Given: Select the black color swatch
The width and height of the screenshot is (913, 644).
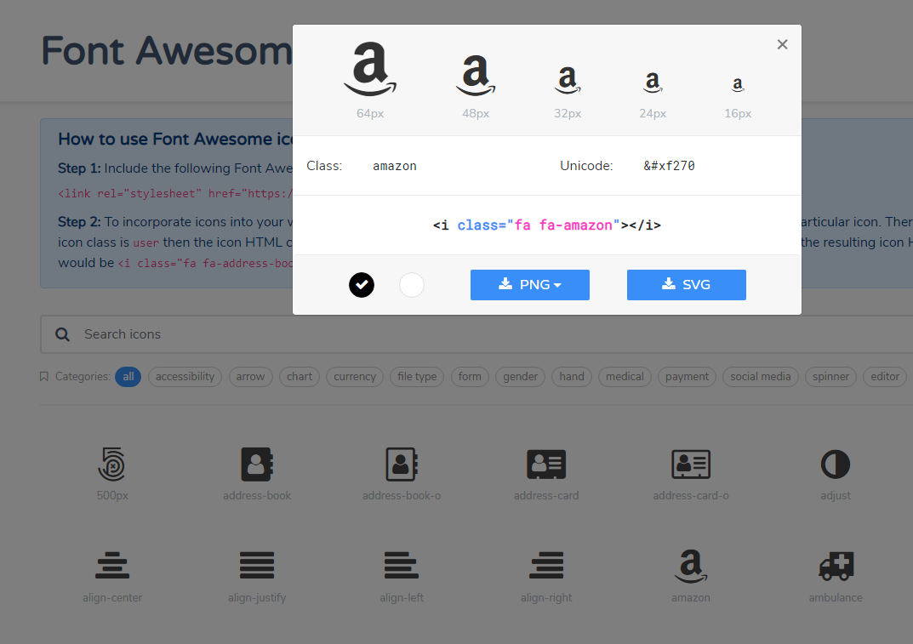Looking at the screenshot, I should [x=362, y=285].
